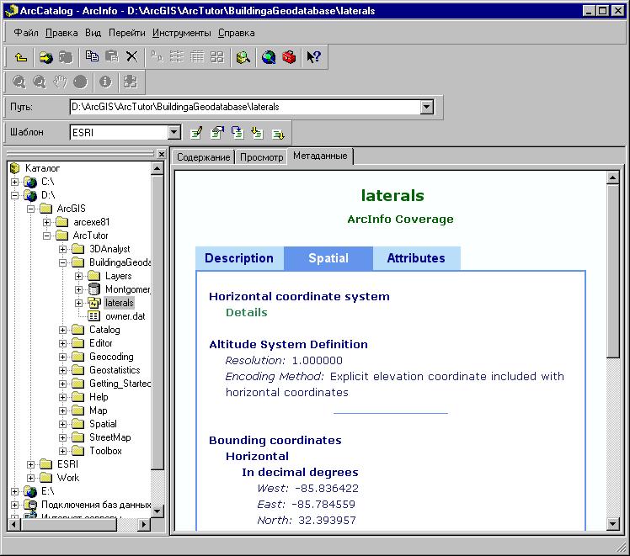This screenshot has height=556, width=630.
Task: Expand the arcexe81 folder node
Action: point(47,222)
